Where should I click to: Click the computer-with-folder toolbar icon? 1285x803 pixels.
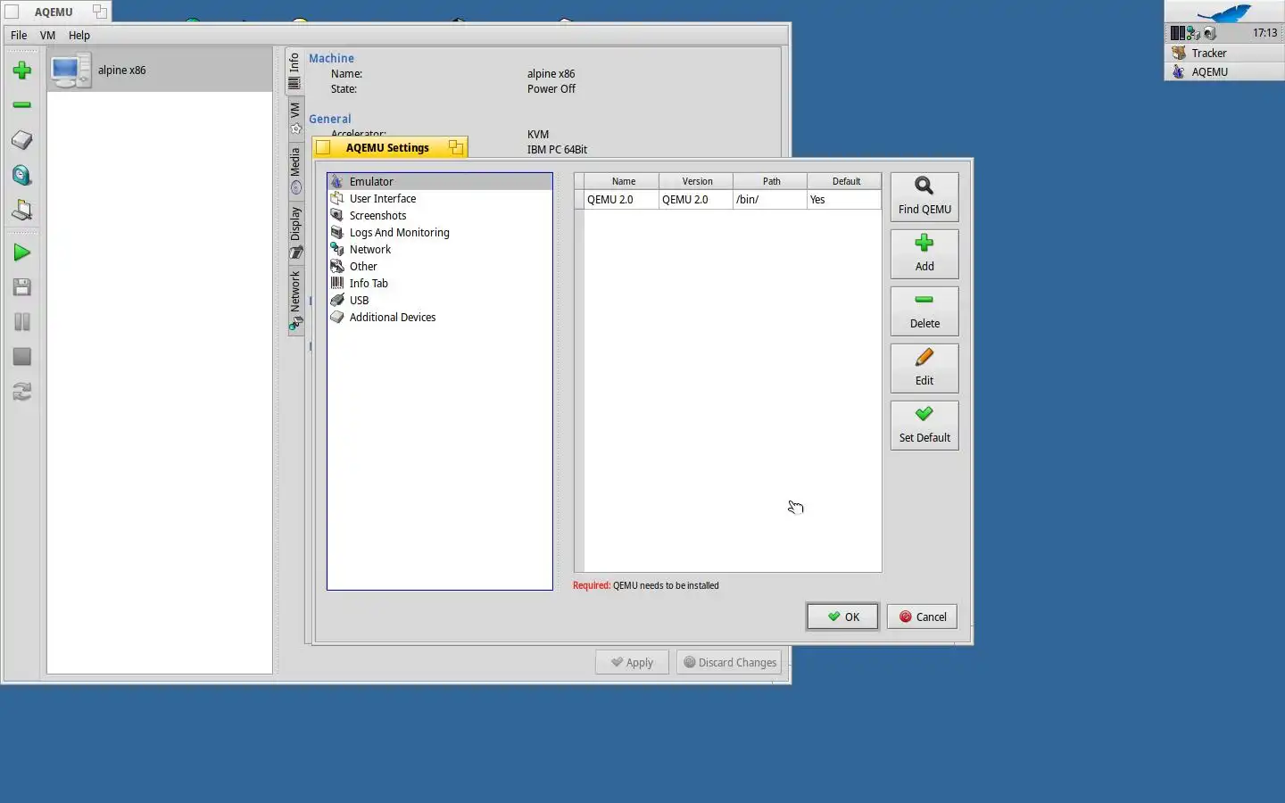pyautogui.click(x=22, y=210)
